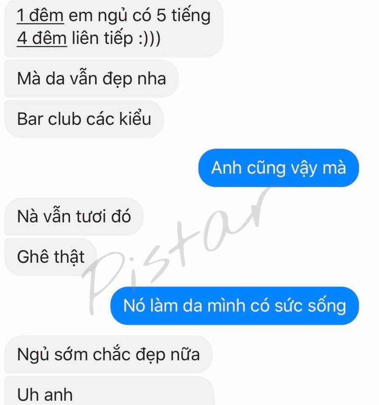Tap the "Ngủ sớm chắc đẹp nữa" message
Viewport: 379px width, 405px height.
[109, 354]
